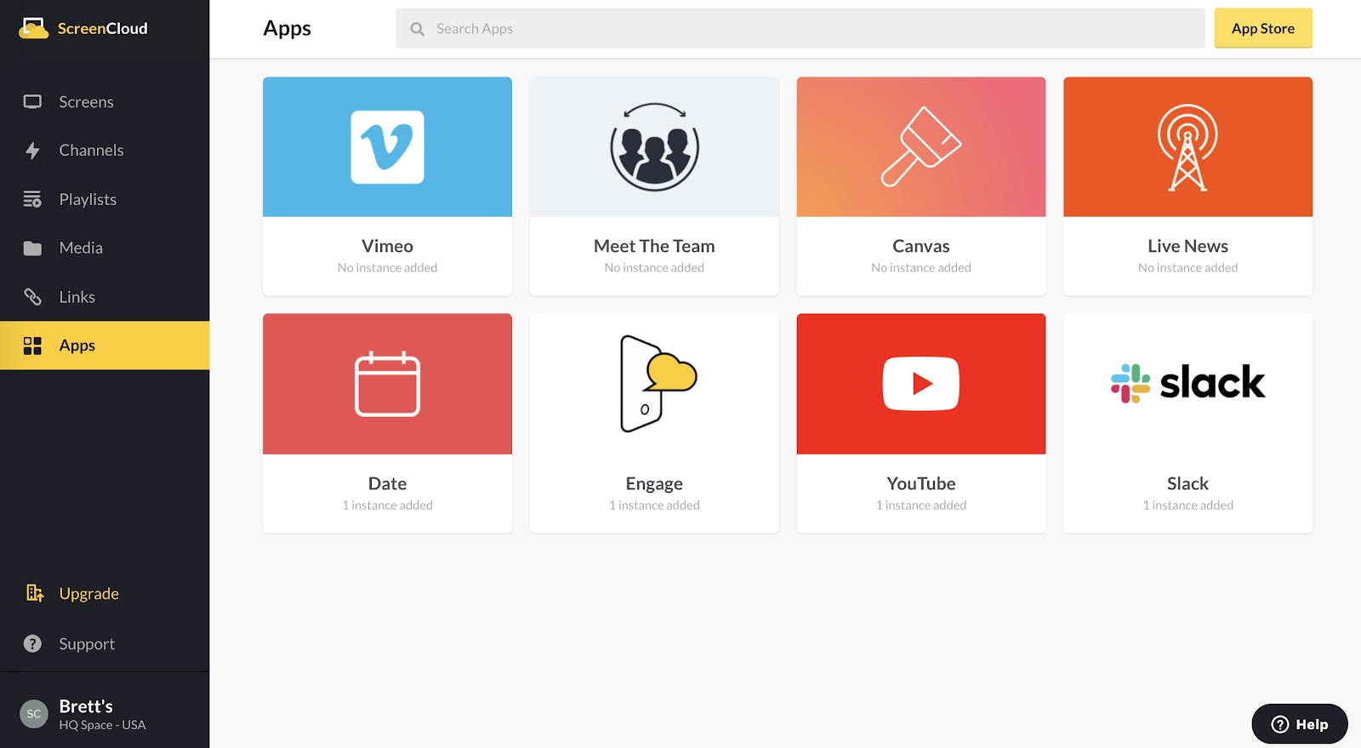Click the ScreenCloud brand name text
The image size is (1361, 748).
(103, 29)
